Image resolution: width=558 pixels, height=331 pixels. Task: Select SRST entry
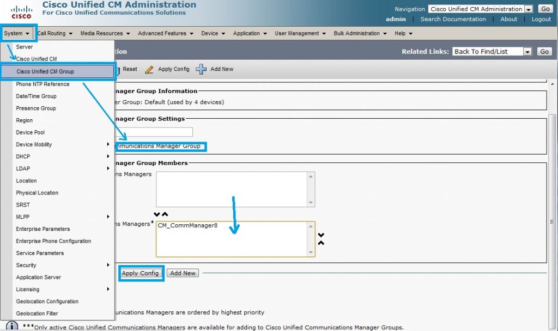pos(23,205)
